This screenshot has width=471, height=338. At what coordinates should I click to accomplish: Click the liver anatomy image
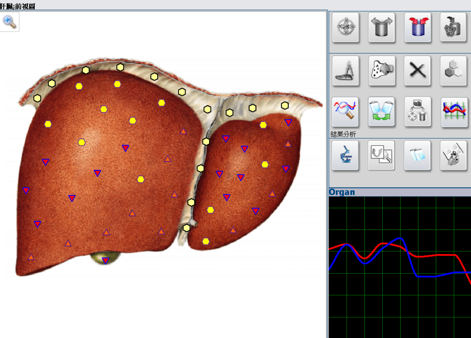point(169,167)
